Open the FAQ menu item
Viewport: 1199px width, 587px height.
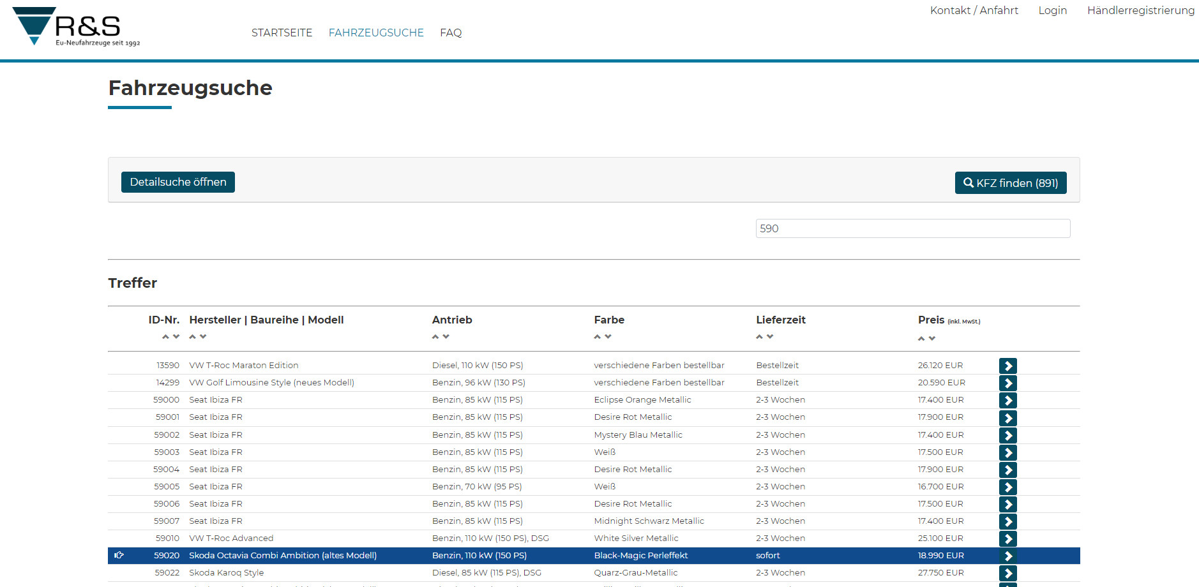(450, 33)
